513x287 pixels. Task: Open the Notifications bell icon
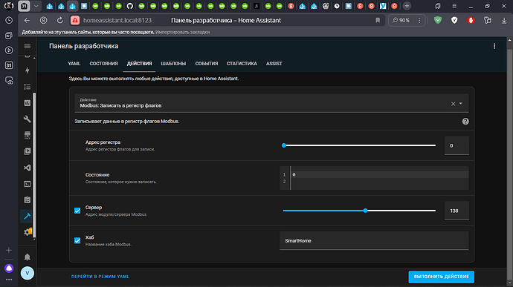coord(28,257)
